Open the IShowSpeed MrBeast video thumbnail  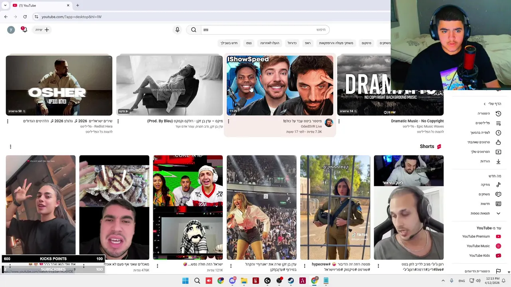point(280,85)
